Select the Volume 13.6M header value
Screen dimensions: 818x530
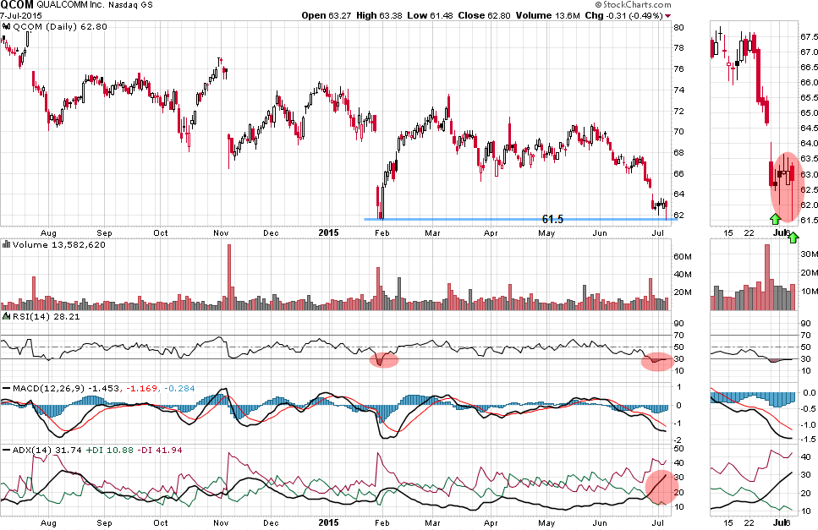point(548,15)
